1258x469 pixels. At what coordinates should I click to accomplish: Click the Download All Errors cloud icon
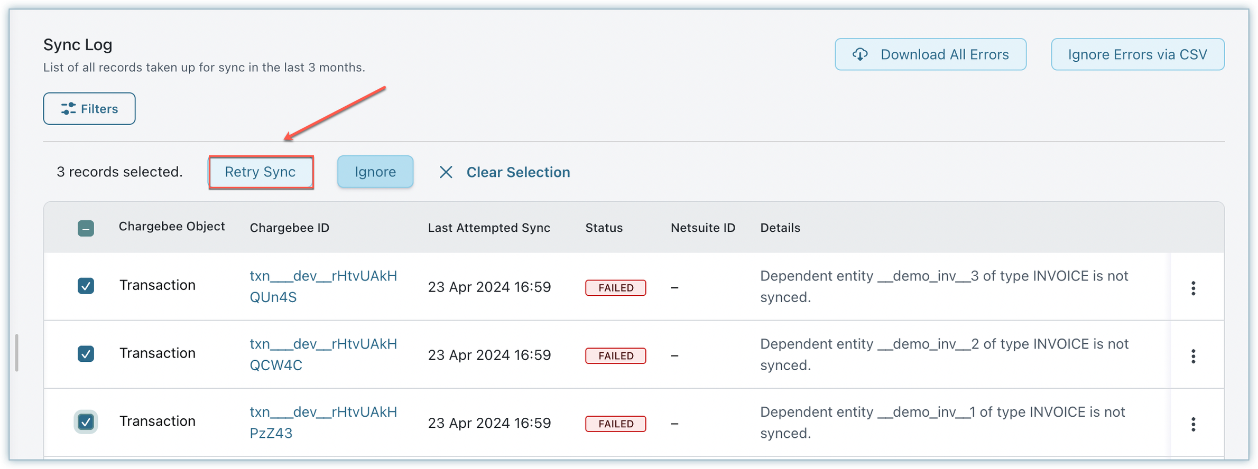pos(860,54)
